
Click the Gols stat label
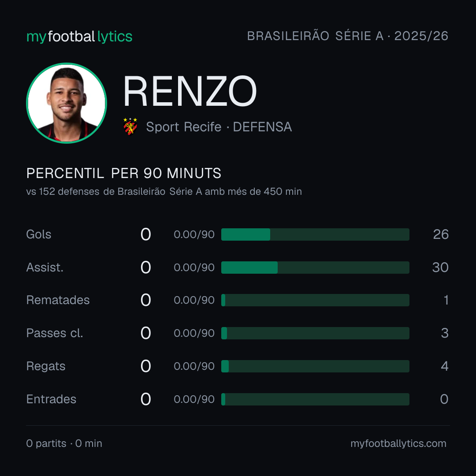pyautogui.click(x=38, y=234)
